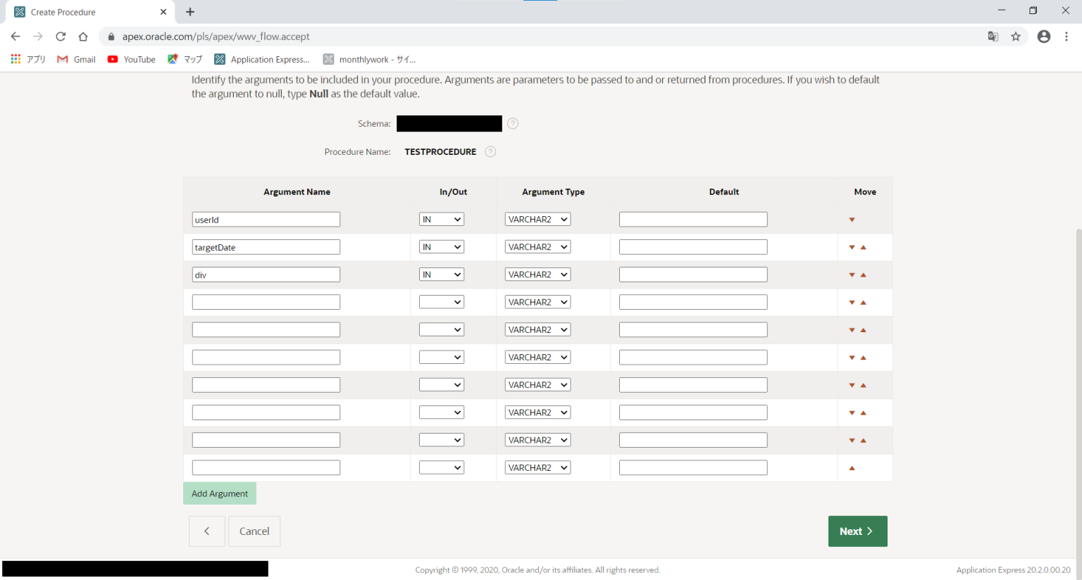Image resolution: width=1082 pixels, height=580 pixels.
Task: Move div argument down
Action: 852,275
